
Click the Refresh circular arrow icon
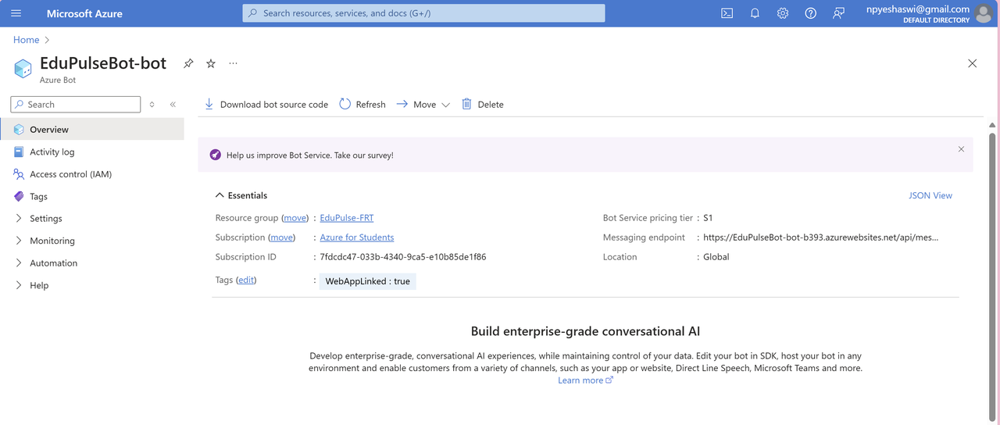[x=345, y=104]
